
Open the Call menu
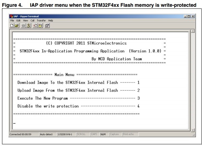point(32,21)
